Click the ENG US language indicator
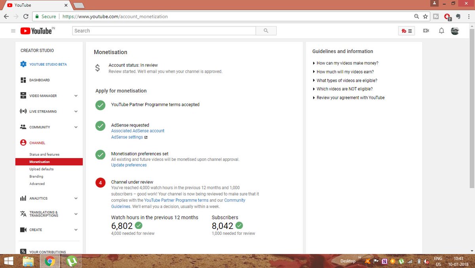Screen dimensions: 475x268 pos(438,261)
